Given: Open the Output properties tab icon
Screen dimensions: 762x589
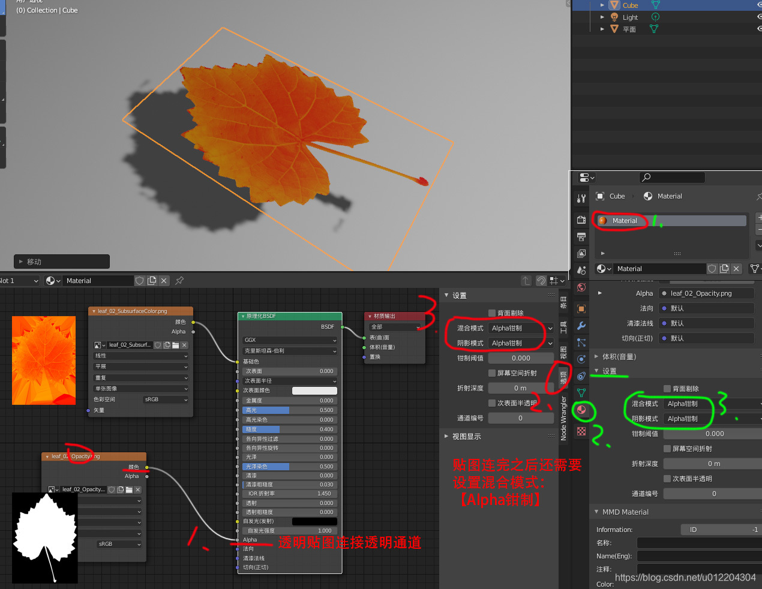Looking at the screenshot, I should pyautogui.click(x=581, y=236).
